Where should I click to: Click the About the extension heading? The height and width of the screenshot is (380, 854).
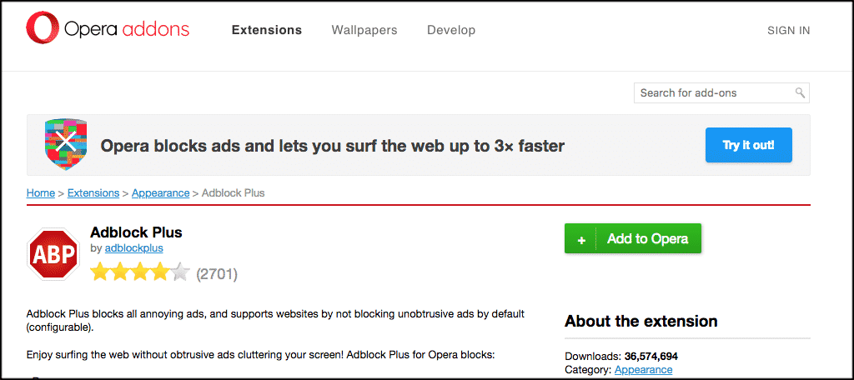[x=641, y=321]
